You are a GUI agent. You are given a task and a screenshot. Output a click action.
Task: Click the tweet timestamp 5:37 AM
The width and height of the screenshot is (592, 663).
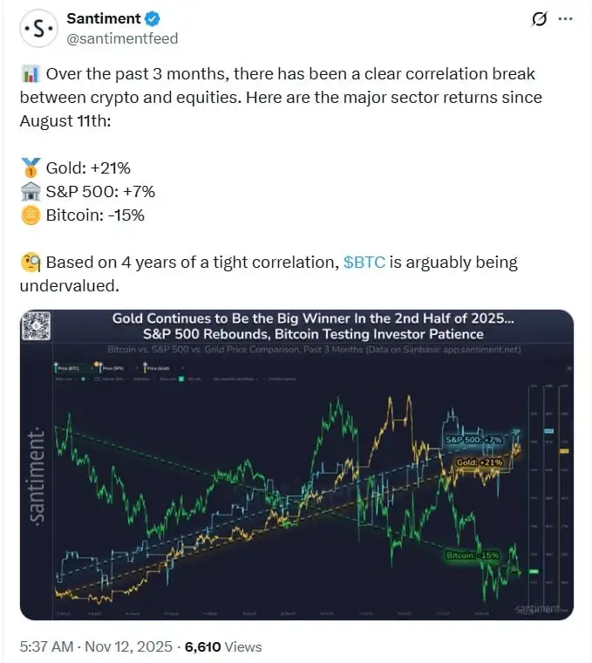[48, 646]
